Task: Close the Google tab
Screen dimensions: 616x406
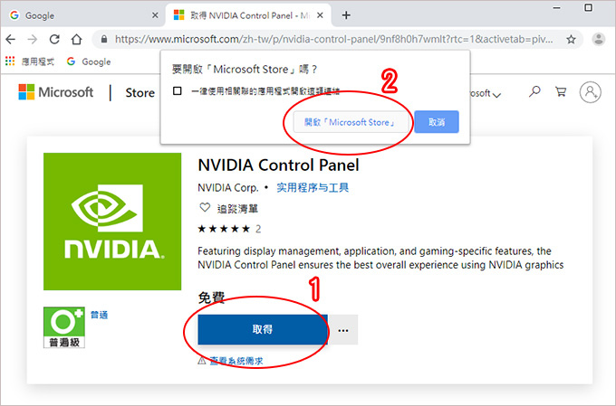Action: [x=155, y=14]
